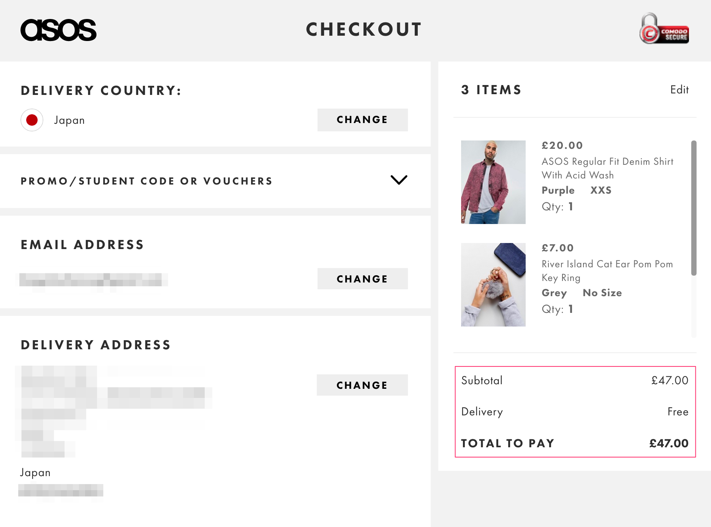711x527 pixels.
Task: Click the Total to Pay amount
Action: click(668, 443)
